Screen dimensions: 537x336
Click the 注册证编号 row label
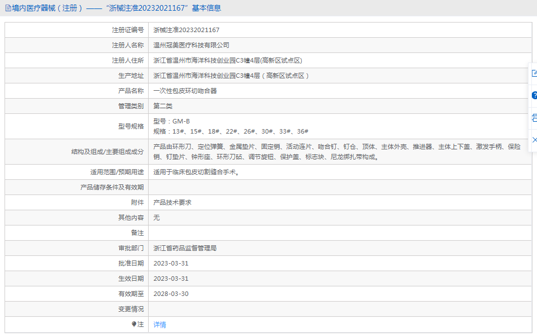(128, 30)
